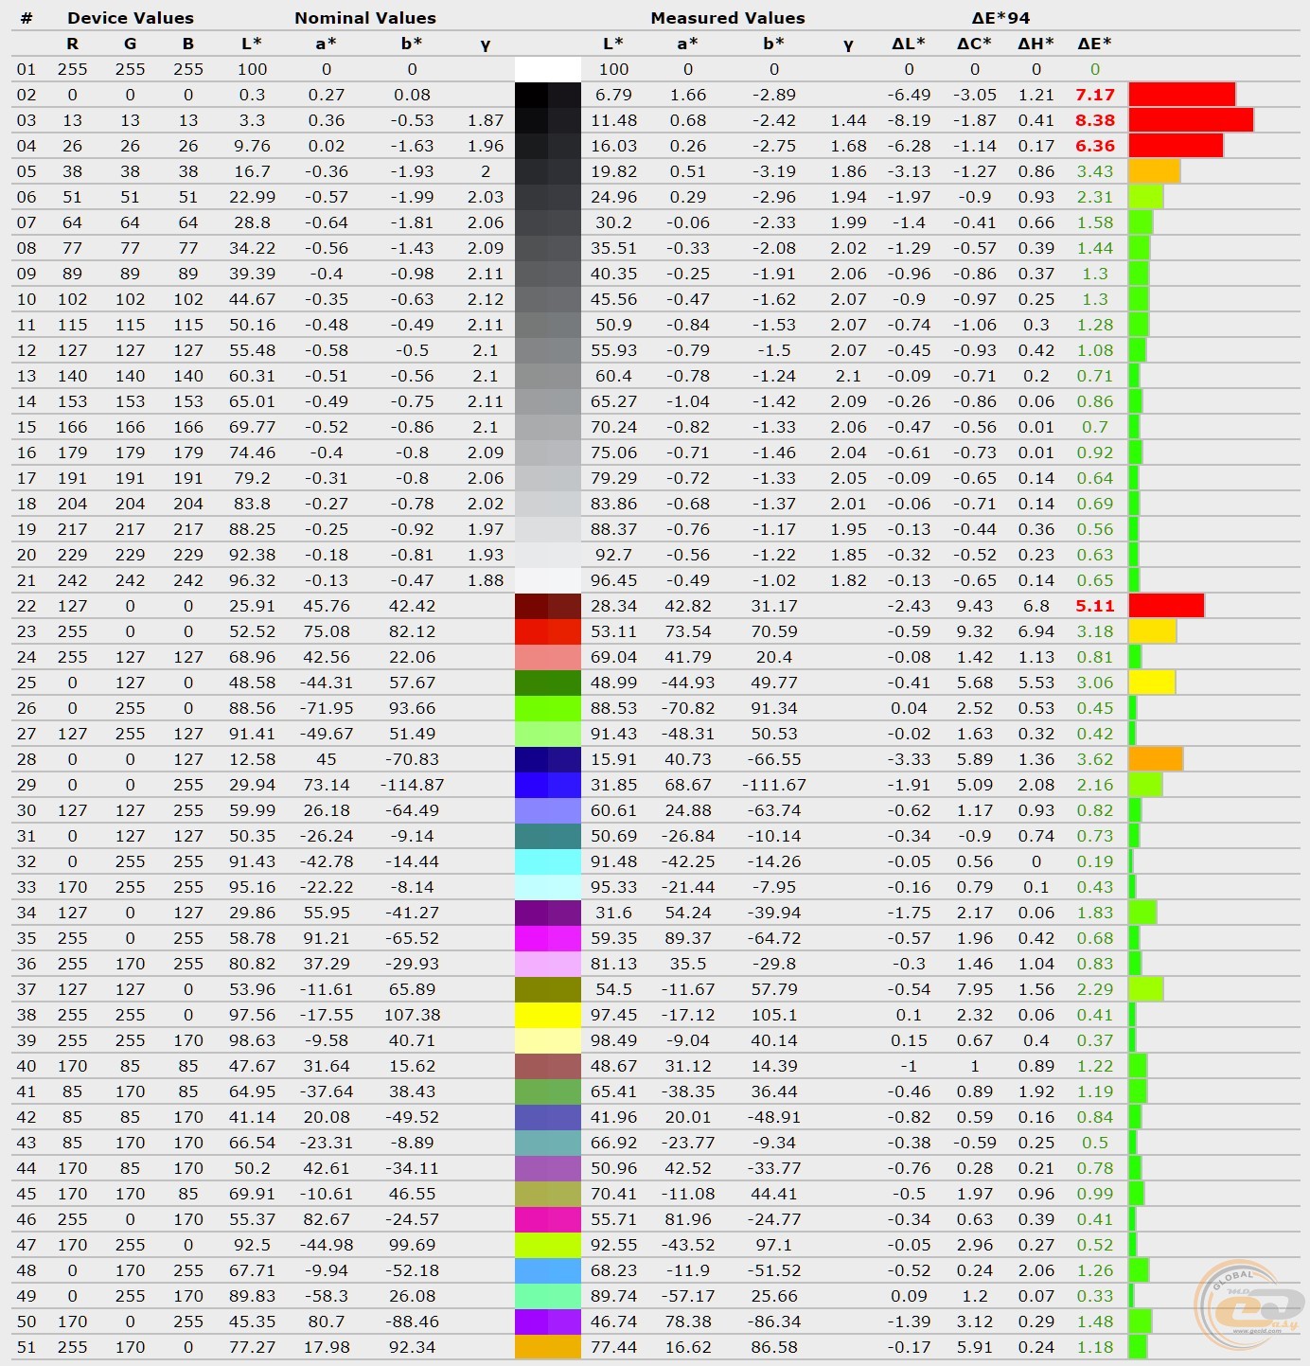The width and height of the screenshot is (1310, 1366).
Task: Click the olive swatch in row 37
Action: pyautogui.click(x=547, y=989)
